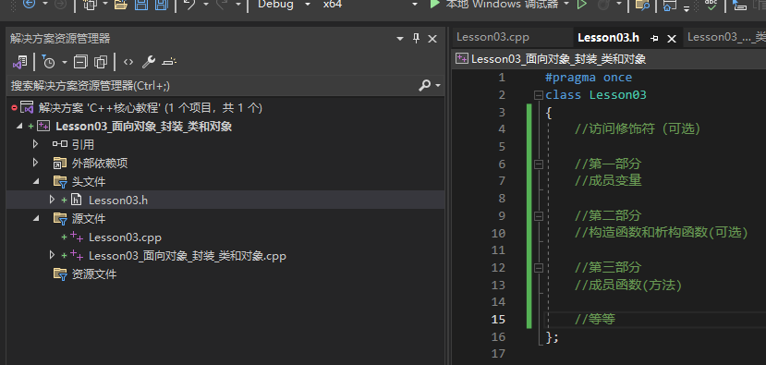Click the Preview Selected Items icon
766x365 pixels.
(169, 62)
